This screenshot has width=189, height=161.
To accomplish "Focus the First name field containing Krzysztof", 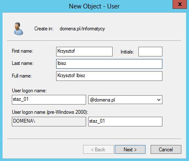I will (x=84, y=51).
